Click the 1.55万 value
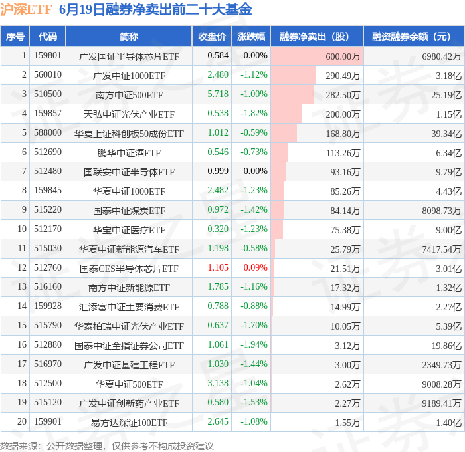 (x=347, y=423)
